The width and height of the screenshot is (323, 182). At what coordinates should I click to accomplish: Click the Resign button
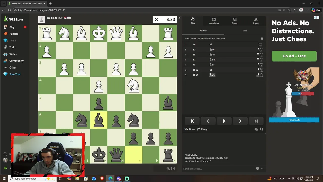click(x=202, y=129)
